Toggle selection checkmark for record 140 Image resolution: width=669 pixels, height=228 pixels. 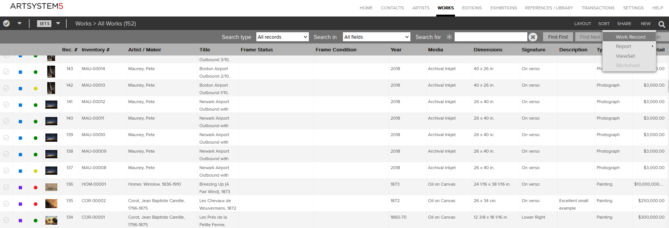point(6,121)
